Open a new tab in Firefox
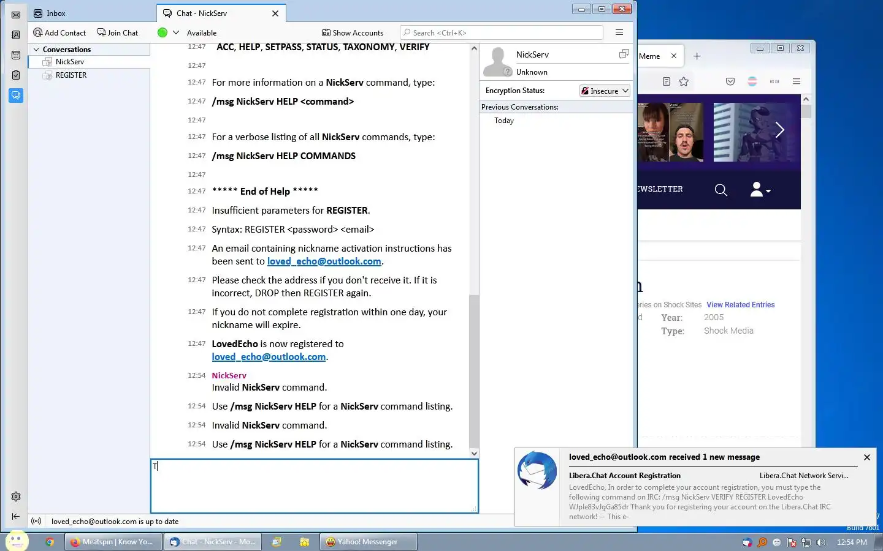 tap(697, 56)
